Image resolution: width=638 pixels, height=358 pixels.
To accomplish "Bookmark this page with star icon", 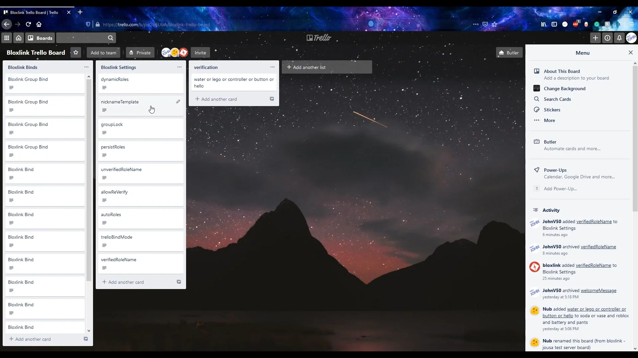I will (494, 24).
